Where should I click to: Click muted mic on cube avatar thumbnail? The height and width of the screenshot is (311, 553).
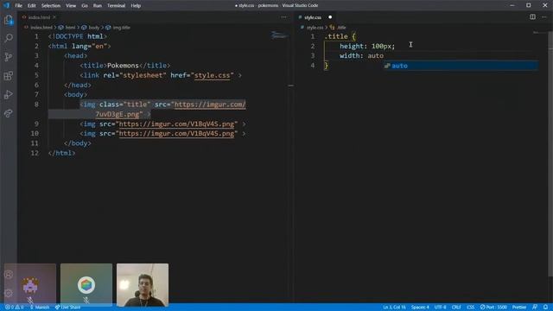coord(86,301)
